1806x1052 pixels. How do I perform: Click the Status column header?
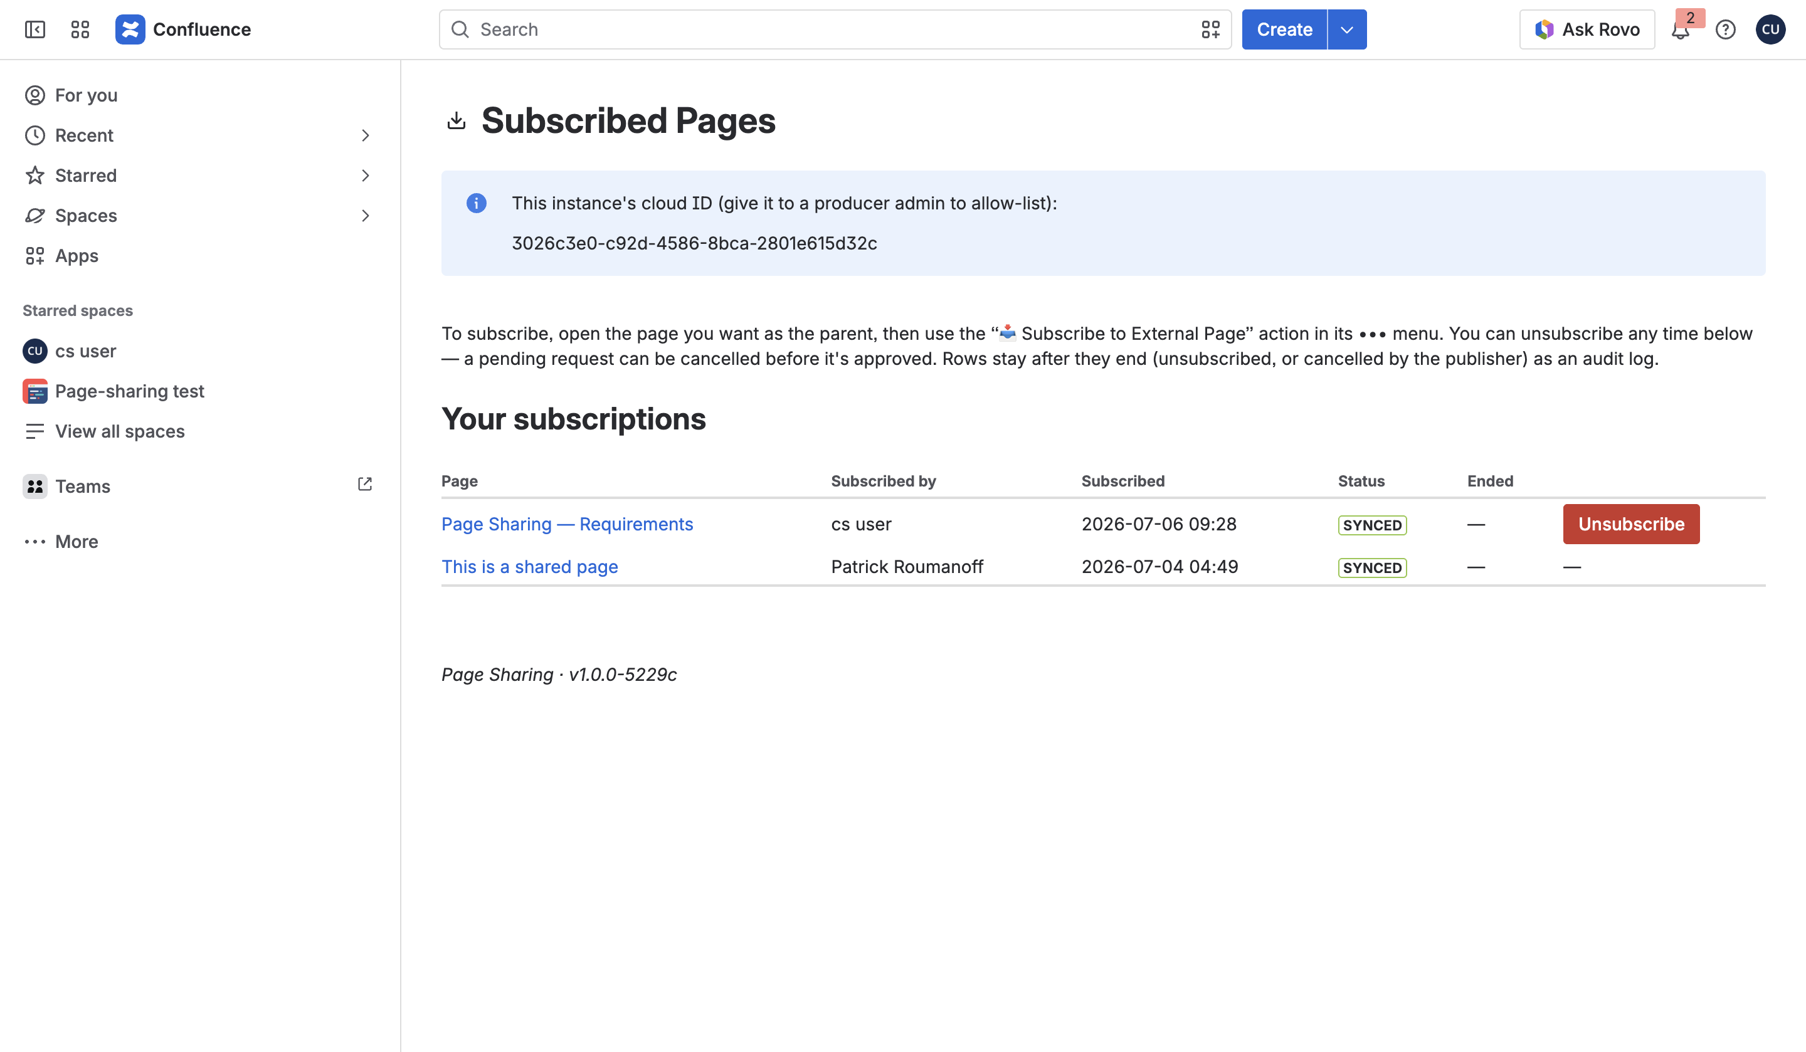1361,481
